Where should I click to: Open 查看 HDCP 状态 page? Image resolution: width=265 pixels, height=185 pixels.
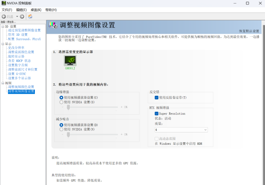click(19, 60)
